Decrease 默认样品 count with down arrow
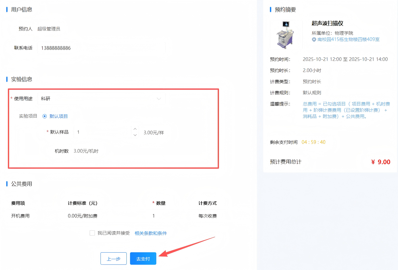The width and height of the screenshot is (398, 270). pos(135,135)
